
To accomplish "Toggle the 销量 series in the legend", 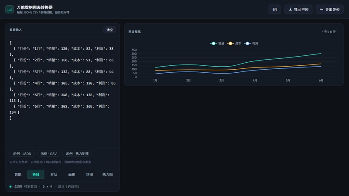I will click(217, 43).
